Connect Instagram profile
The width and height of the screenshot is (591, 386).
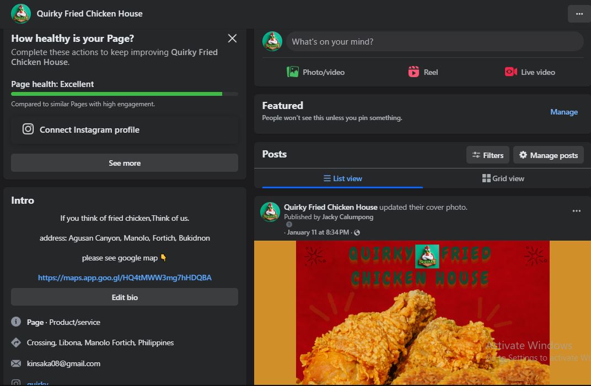click(125, 129)
